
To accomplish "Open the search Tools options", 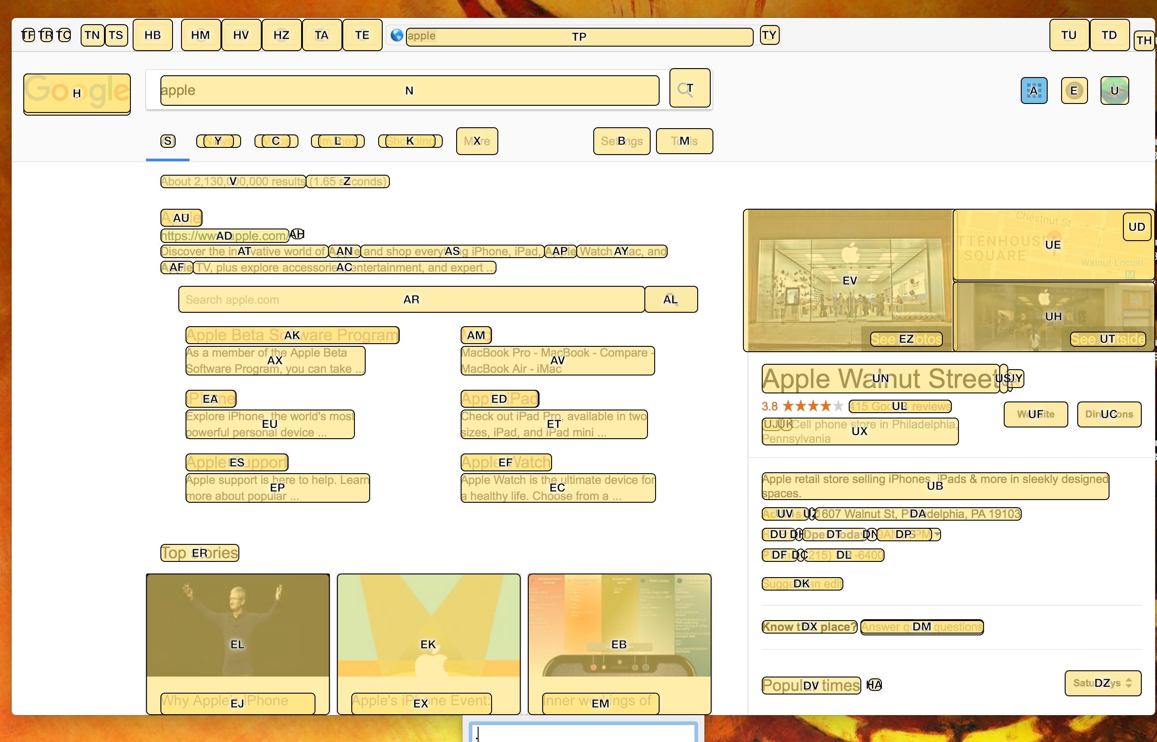I will tap(684, 141).
